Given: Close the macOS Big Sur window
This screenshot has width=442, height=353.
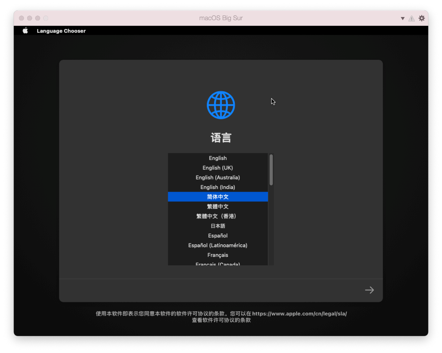Looking at the screenshot, I should [21, 18].
